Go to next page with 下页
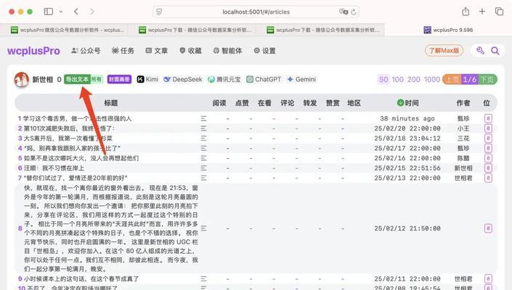The width and height of the screenshot is (512, 290). (x=487, y=80)
